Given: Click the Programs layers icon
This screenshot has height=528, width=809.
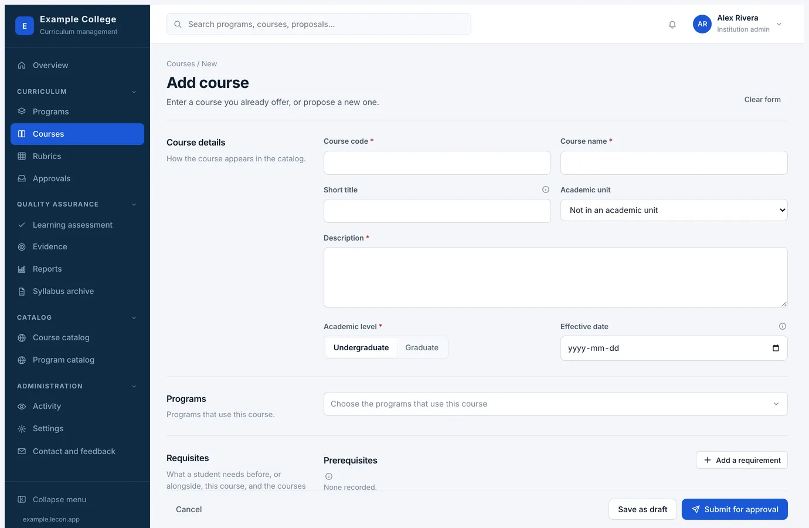Looking at the screenshot, I should [22, 111].
